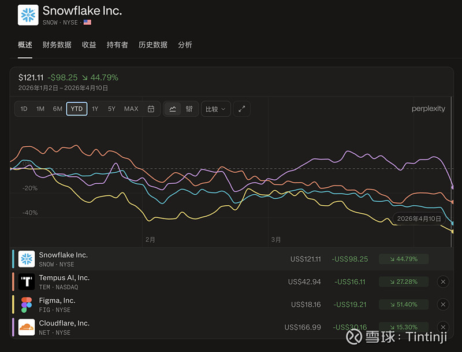Click Snowflake 44.79% change badge
The width and height of the screenshot is (462, 352).
[x=404, y=259]
